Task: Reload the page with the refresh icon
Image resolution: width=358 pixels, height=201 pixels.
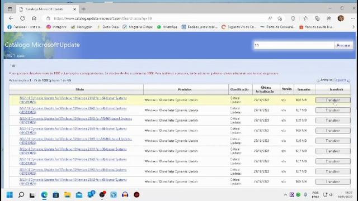Action: click(x=22, y=18)
